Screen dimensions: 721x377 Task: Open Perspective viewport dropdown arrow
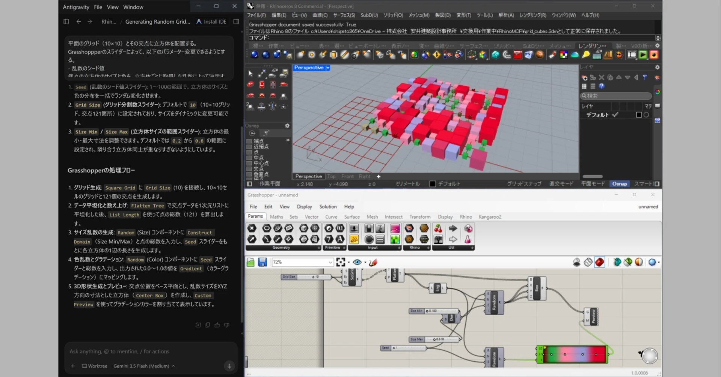[328, 68]
